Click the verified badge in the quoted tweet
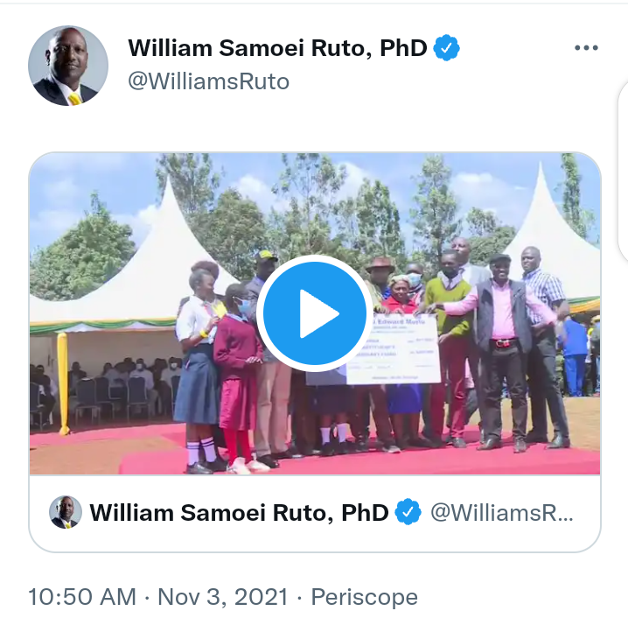Viewport: 628px width, 639px height. pyautogui.click(x=408, y=512)
